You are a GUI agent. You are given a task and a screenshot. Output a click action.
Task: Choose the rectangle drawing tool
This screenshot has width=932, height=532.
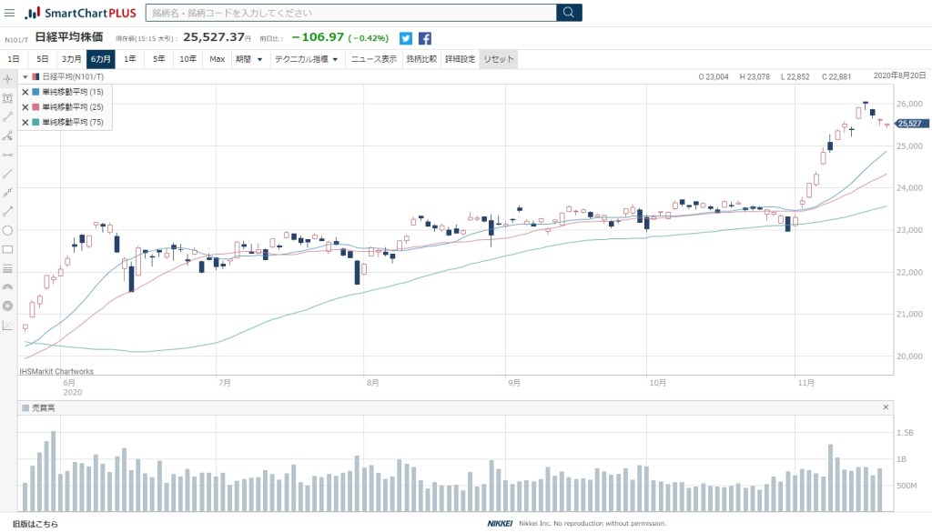(7, 249)
